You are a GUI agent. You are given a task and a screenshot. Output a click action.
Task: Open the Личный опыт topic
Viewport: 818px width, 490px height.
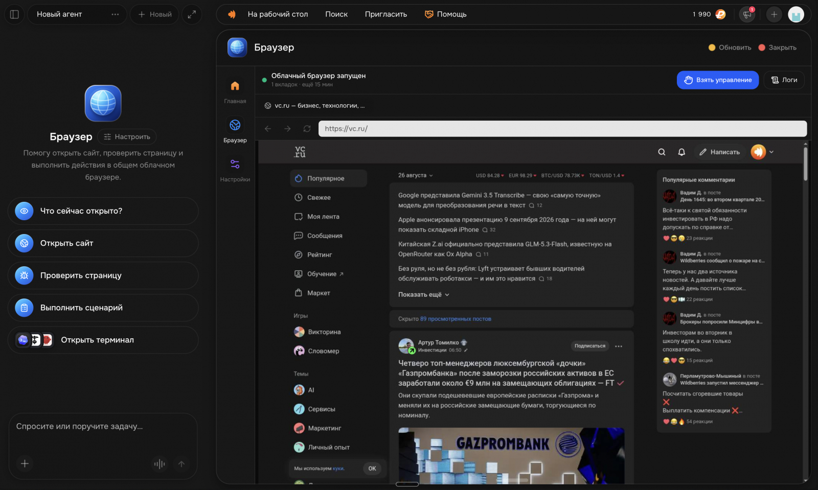322,448
